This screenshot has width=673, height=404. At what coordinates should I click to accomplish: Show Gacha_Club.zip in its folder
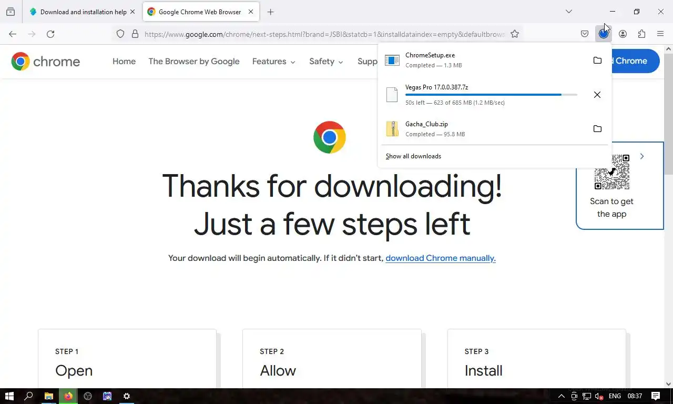(597, 129)
